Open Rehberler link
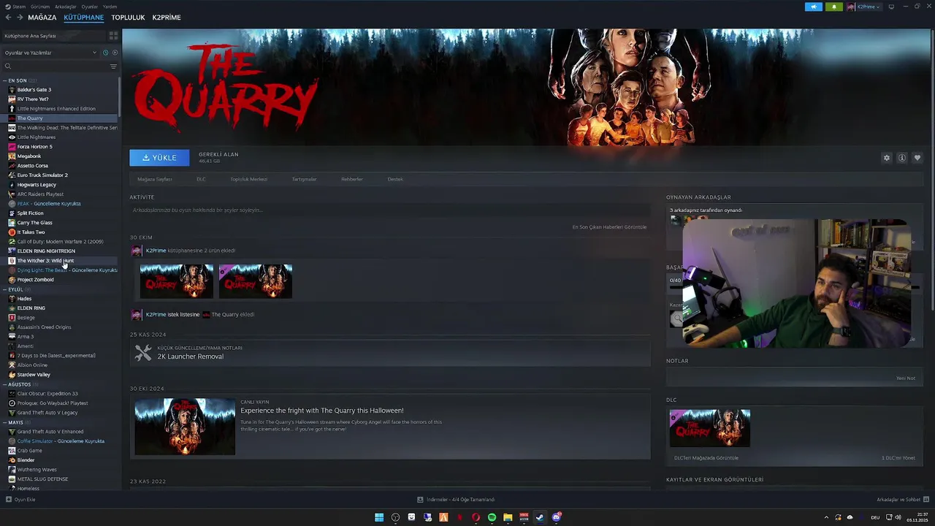Screen dimensions: 935x526 [x=351, y=179]
